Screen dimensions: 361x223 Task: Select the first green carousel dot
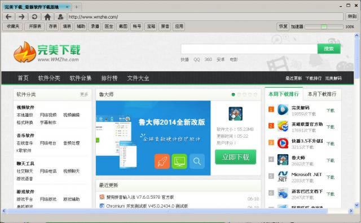tap(233, 94)
